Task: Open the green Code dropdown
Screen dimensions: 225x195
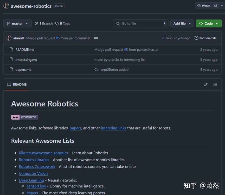Action: [209, 23]
